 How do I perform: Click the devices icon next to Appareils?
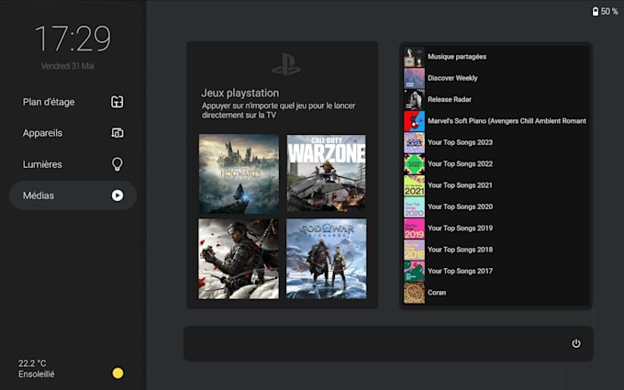(x=117, y=133)
